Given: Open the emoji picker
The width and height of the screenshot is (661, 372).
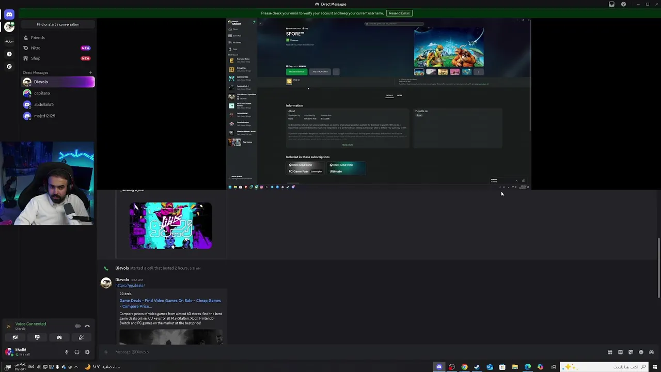Looking at the screenshot, I should point(641,352).
